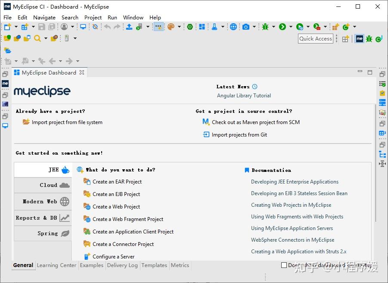Click the monitor icon in the left sidebar
The width and height of the screenshot is (388, 283).
point(5,126)
